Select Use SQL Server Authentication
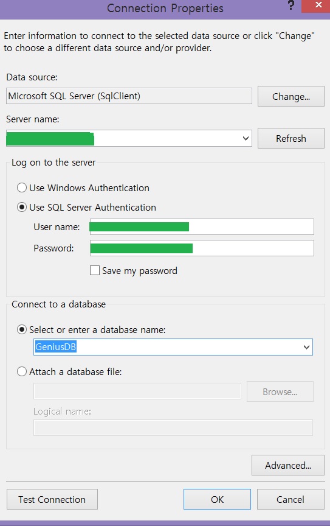The width and height of the screenshot is (330, 526). pyautogui.click(x=22, y=208)
